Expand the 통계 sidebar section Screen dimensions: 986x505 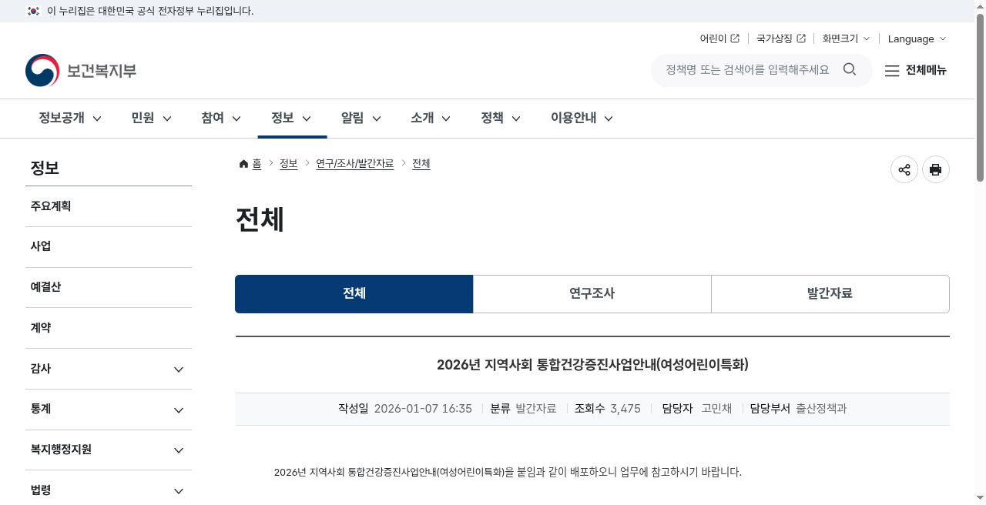pos(109,410)
